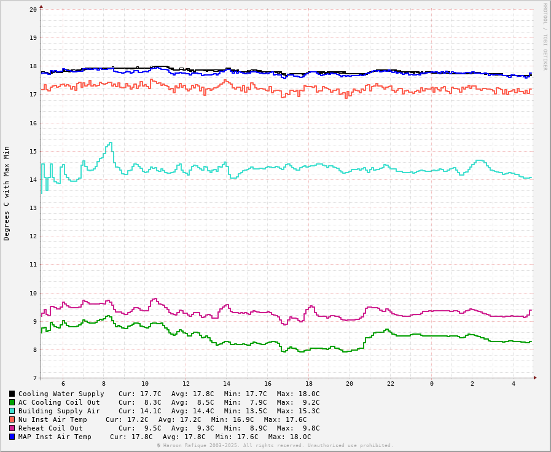Click the Building Supply Air peak near hour 8
The image size is (551, 452).
(110, 143)
